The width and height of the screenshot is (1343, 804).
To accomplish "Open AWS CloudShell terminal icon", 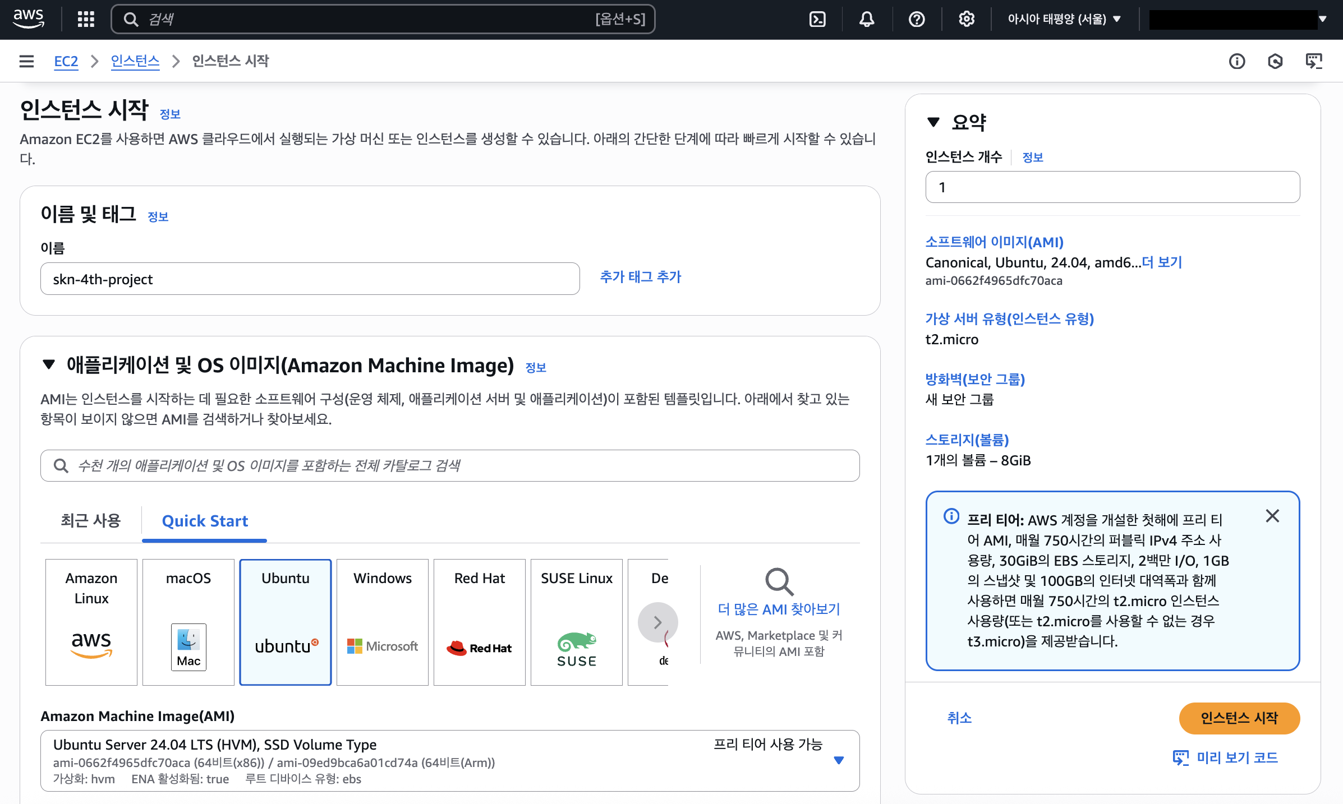I will 817,20.
